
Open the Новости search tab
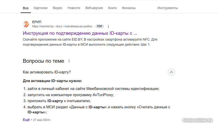point(74,8)
